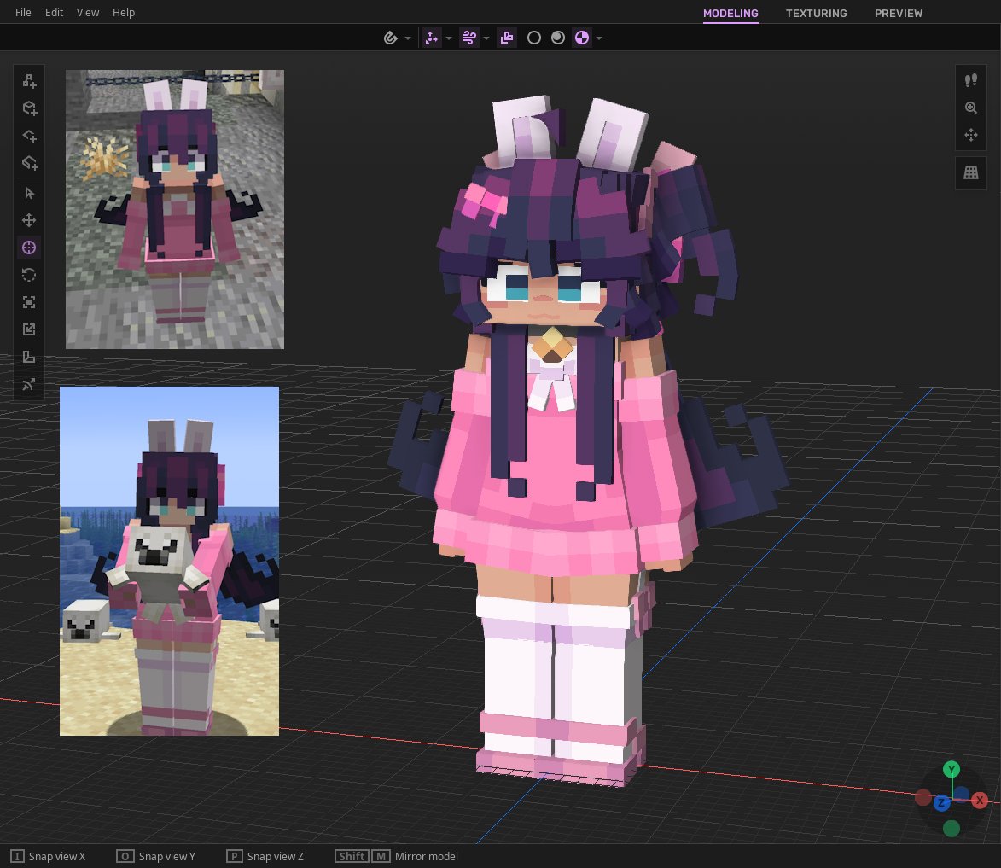Click the Snap view Z hint
The image size is (1001, 868).
pyautogui.click(x=265, y=857)
